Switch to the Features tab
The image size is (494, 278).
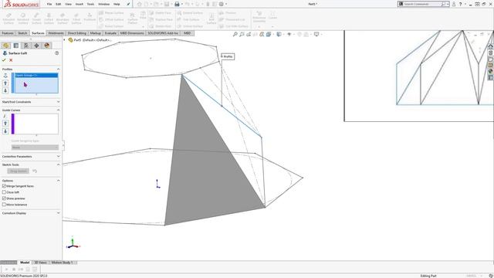pos(8,33)
